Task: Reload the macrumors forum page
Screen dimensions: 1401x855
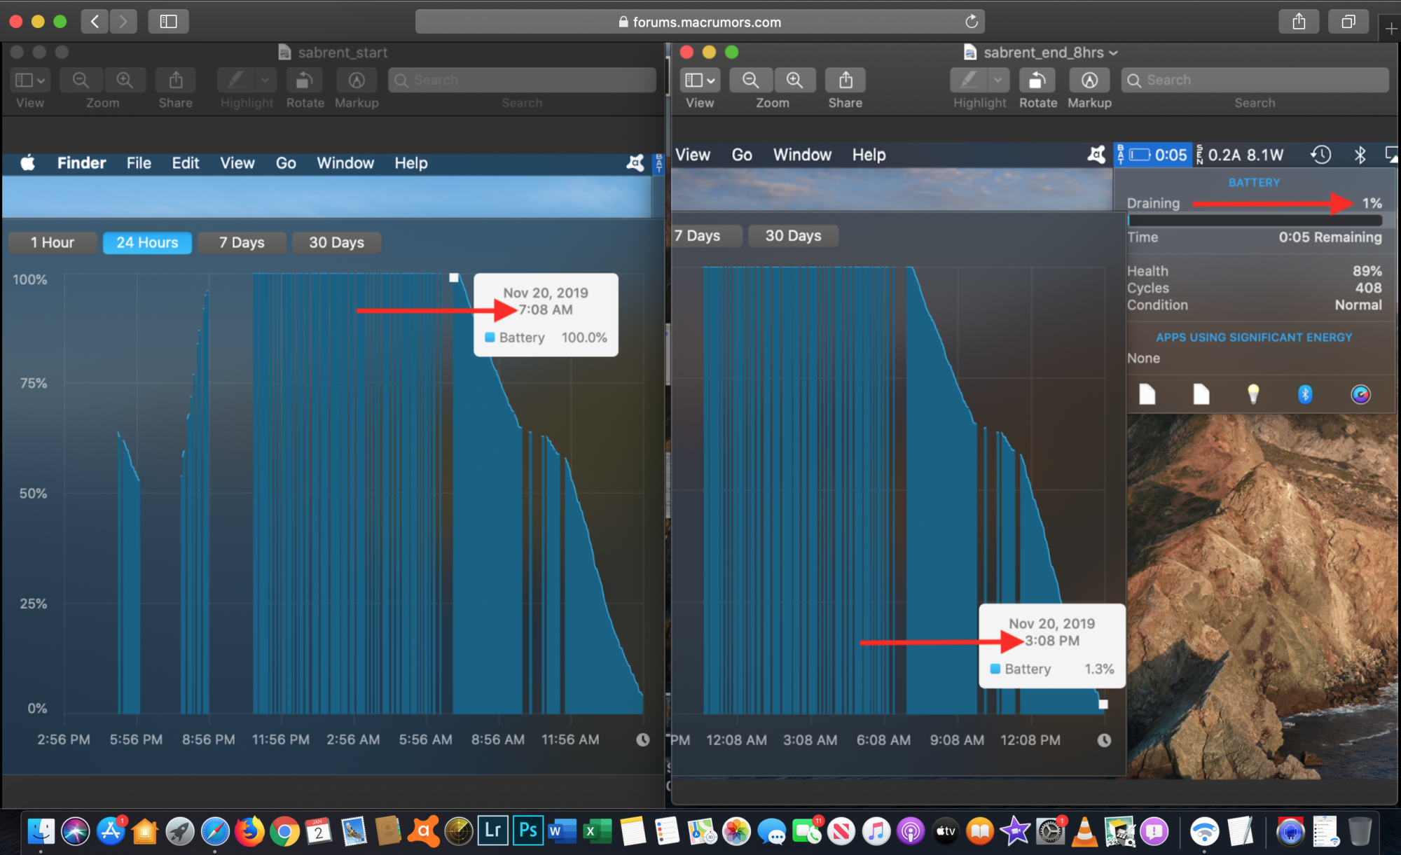Action: coord(971,22)
